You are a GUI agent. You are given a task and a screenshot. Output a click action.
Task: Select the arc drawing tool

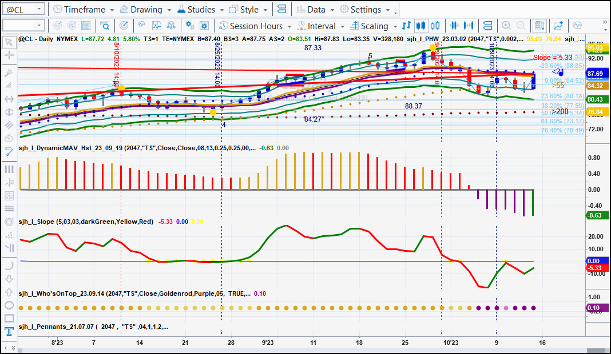pyautogui.click(x=9, y=265)
